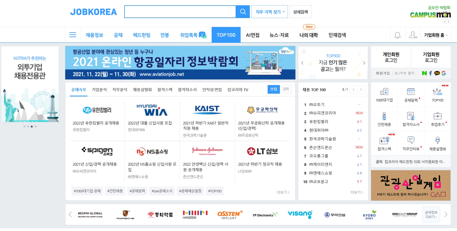
Task: Log in with KakaoTalk icon
Action: point(437,73)
